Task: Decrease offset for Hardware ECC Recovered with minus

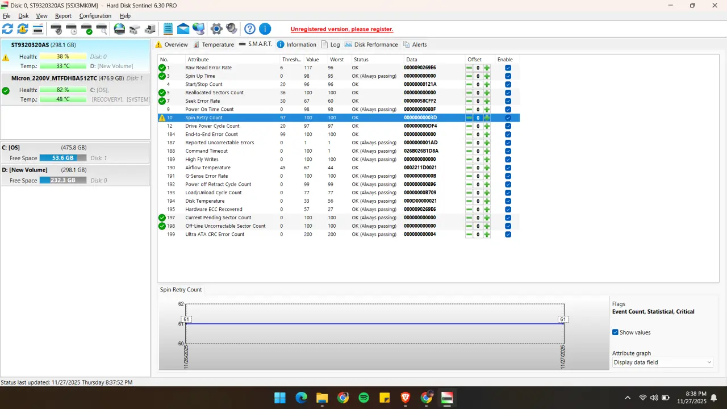Action: click(469, 210)
